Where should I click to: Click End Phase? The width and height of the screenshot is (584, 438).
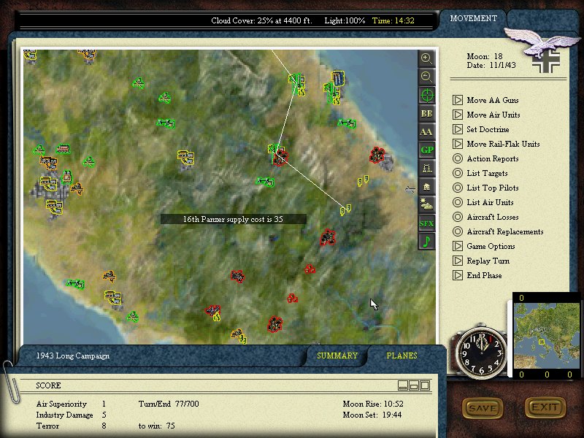[477, 275]
